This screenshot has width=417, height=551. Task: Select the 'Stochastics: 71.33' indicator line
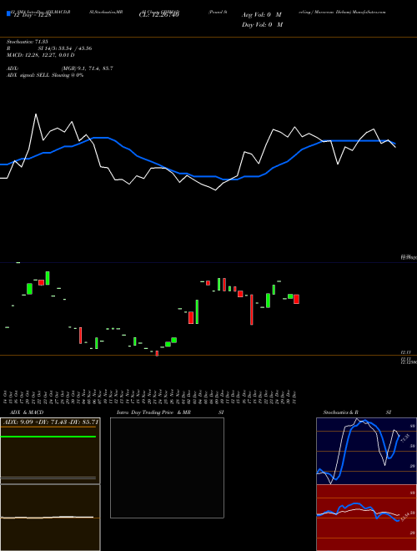pyautogui.click(x=29, y=42)
